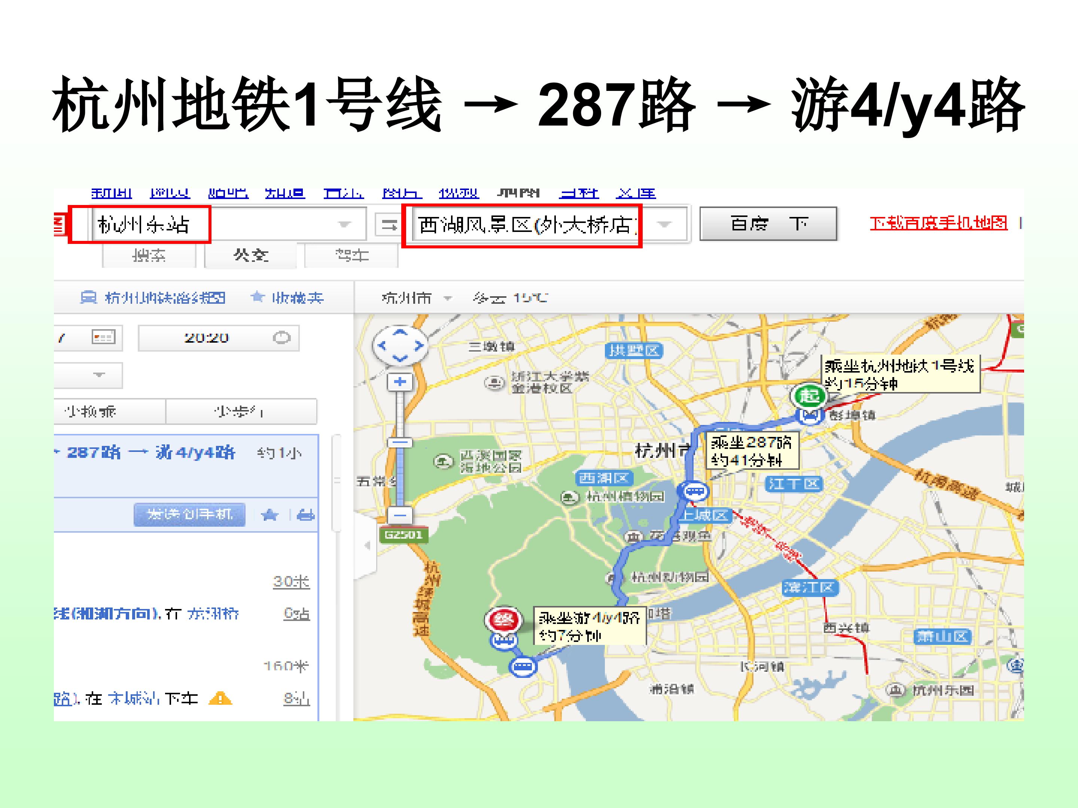Swap the start and destination fields

click(388, 224)
